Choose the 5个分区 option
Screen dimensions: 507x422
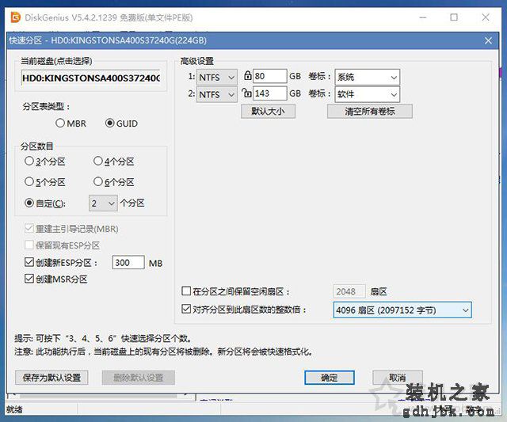coord(45,182)
